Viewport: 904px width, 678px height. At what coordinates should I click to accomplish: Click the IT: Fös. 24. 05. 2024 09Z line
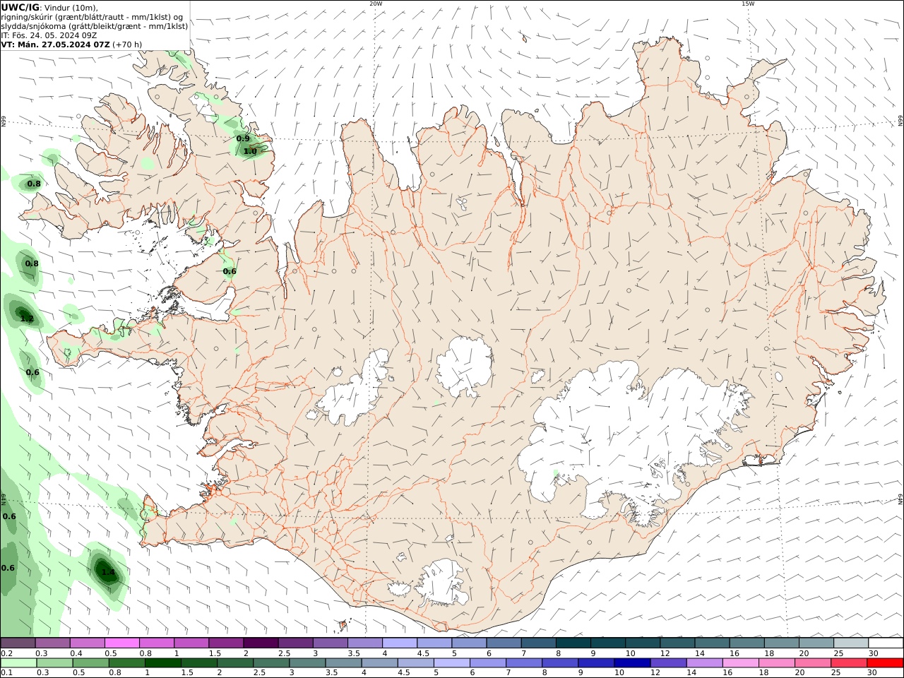[49, 35]
